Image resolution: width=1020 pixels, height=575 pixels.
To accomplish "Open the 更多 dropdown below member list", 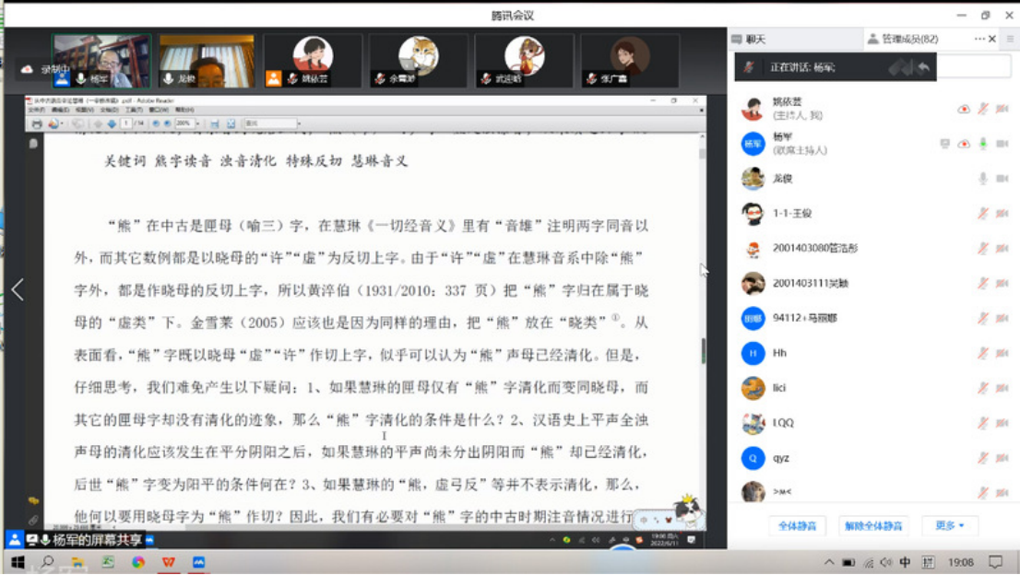I will tap(949, 525).
